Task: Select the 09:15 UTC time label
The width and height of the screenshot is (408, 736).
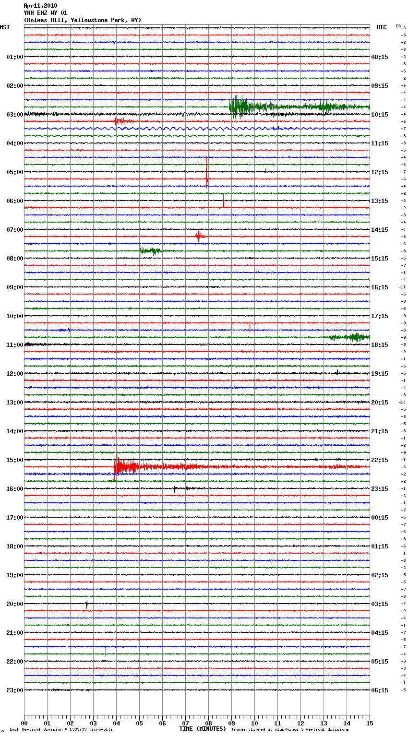Action: coord(380,86)
